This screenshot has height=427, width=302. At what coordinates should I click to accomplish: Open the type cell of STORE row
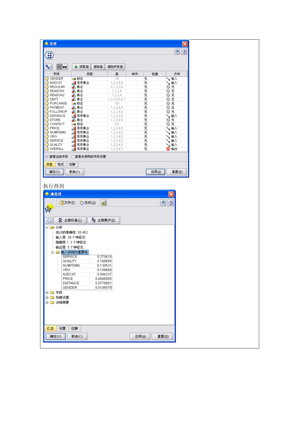tap(89, 120)
